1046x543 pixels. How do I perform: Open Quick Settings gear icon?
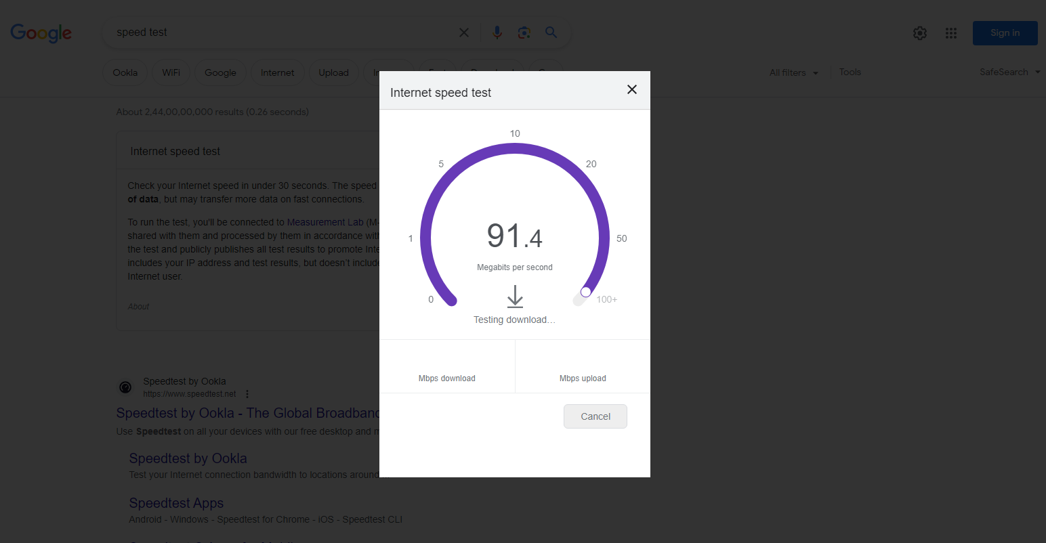[x=920, y=33]
